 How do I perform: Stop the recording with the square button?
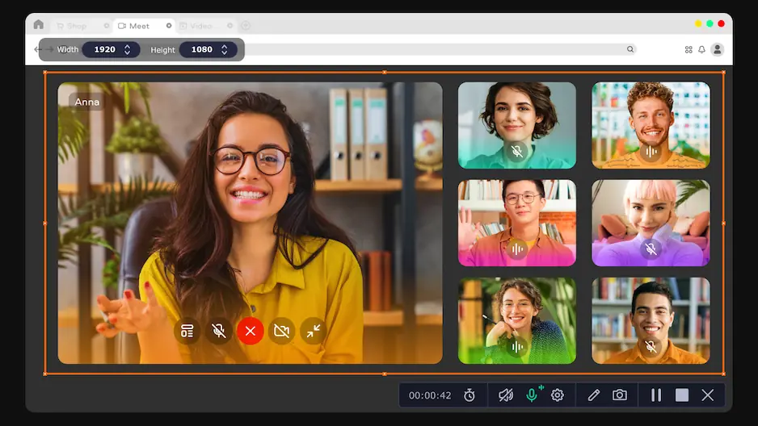coord(682,395)
